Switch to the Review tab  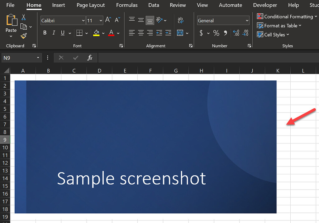pyautogui.click(x=178, y=5)
